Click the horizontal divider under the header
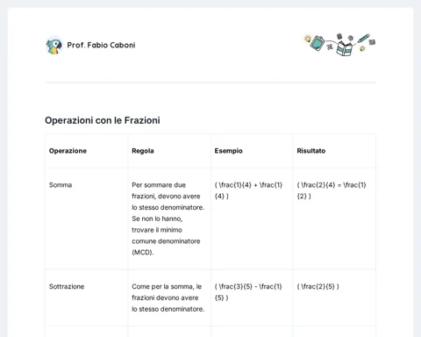 [210, 82]
